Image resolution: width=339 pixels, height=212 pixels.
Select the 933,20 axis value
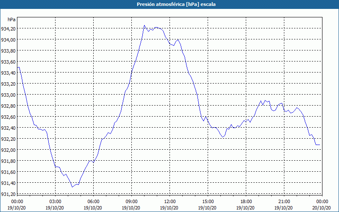click(8, 84)
